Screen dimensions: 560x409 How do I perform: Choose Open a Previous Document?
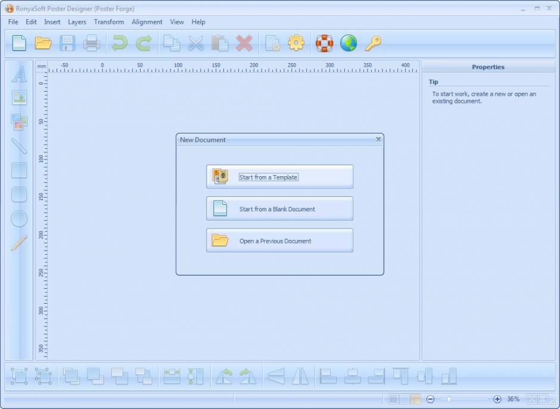279,241
